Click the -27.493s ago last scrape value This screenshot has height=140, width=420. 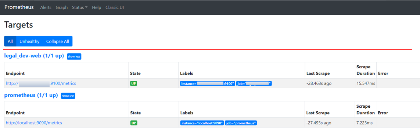click(319, 123)
